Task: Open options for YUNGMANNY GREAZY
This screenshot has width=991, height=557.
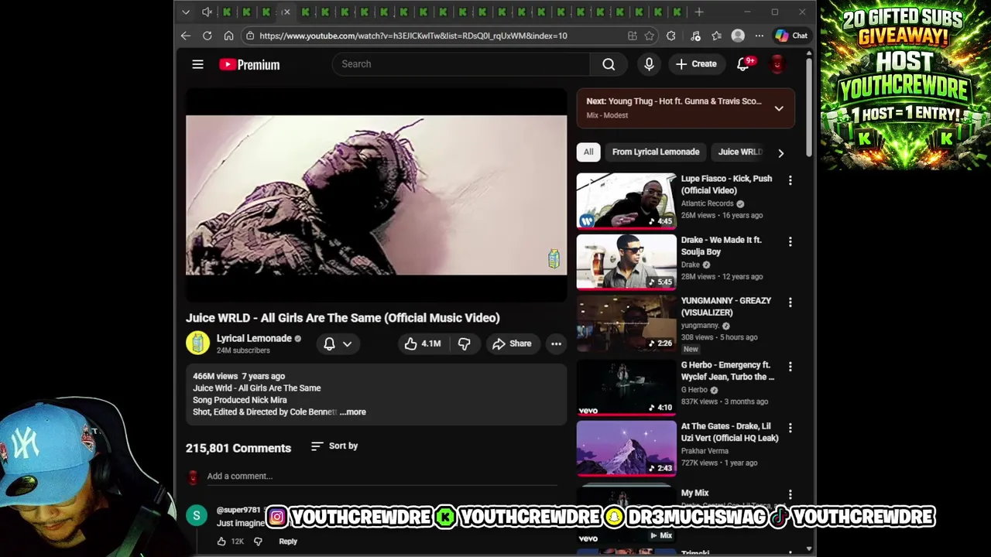Action: (790, 302)
